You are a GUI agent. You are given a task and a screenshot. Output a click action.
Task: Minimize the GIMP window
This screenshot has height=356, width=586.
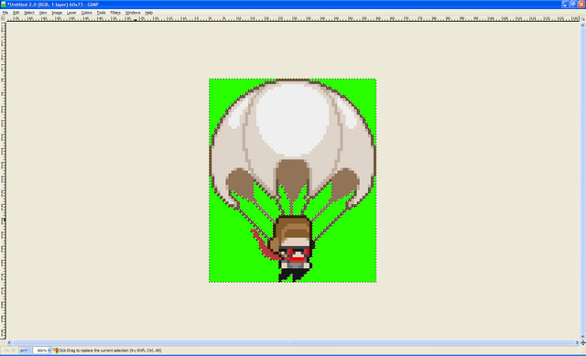click(x=565, y=5)
